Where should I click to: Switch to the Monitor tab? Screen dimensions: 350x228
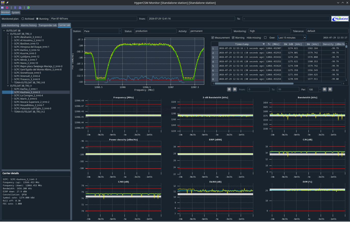[x=5, y=12]
